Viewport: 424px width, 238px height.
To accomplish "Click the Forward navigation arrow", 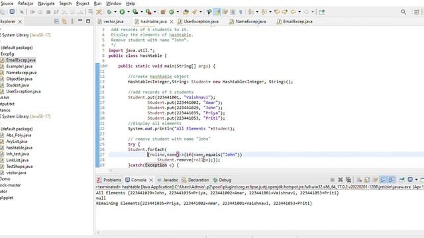I will click(x=306, y=12).
